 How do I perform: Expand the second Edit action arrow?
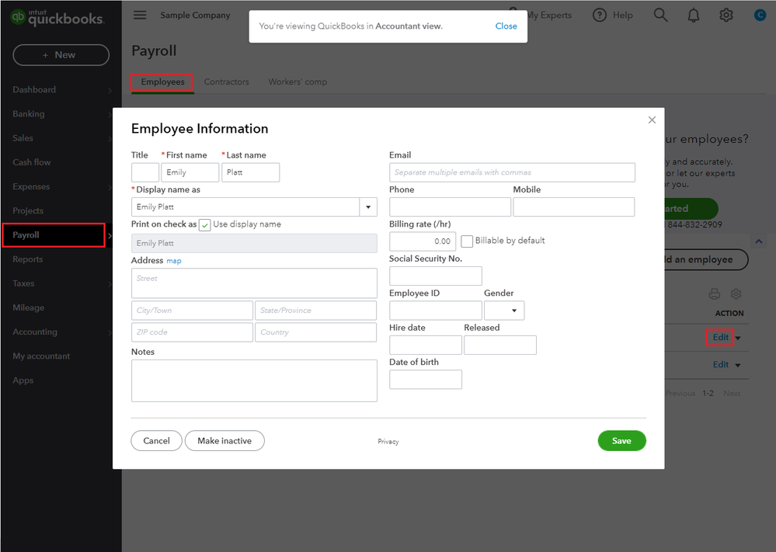coord(738,365)
